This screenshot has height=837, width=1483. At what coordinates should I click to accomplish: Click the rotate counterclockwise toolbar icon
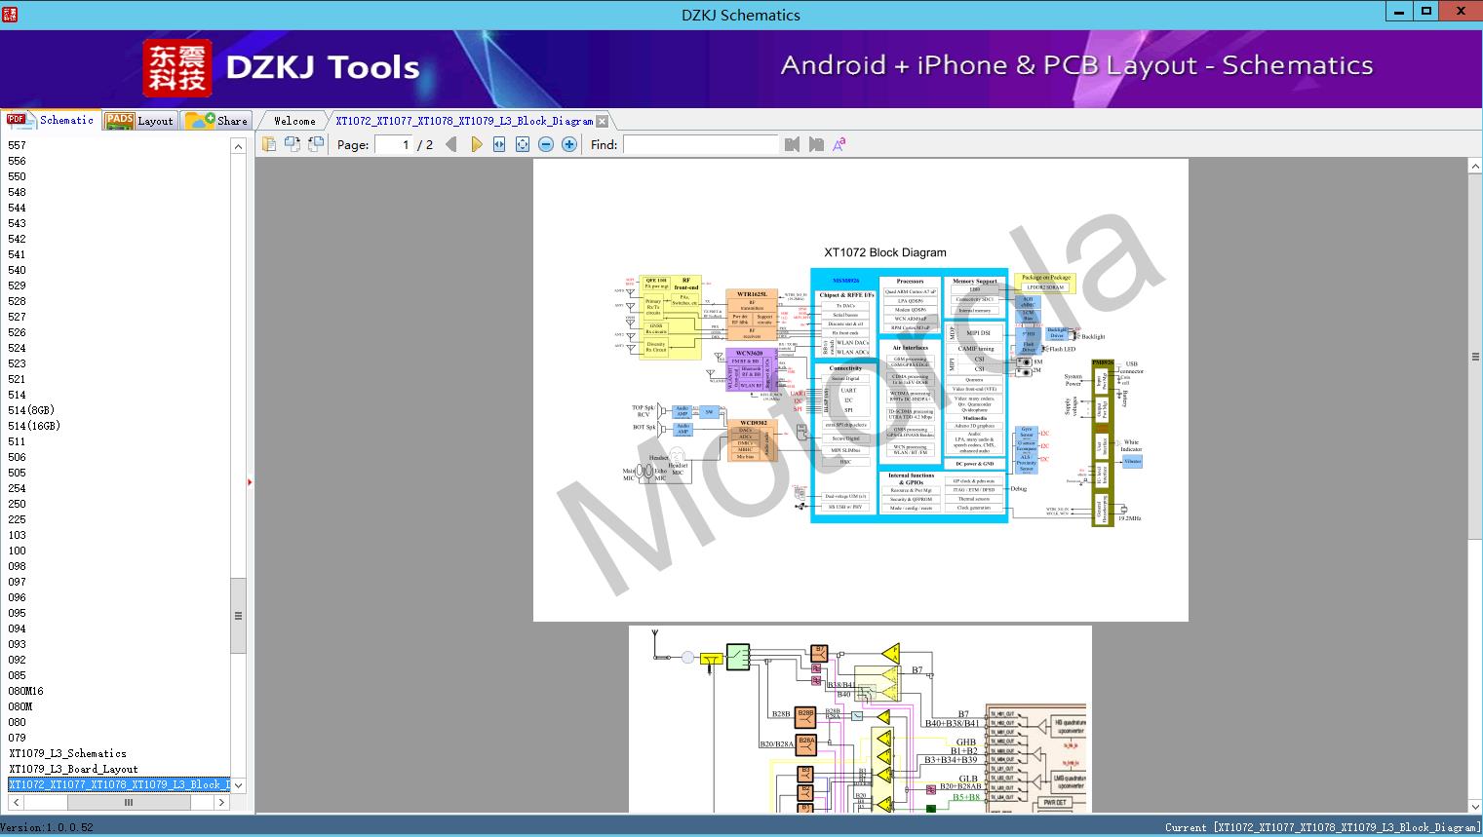coord(293,144)
